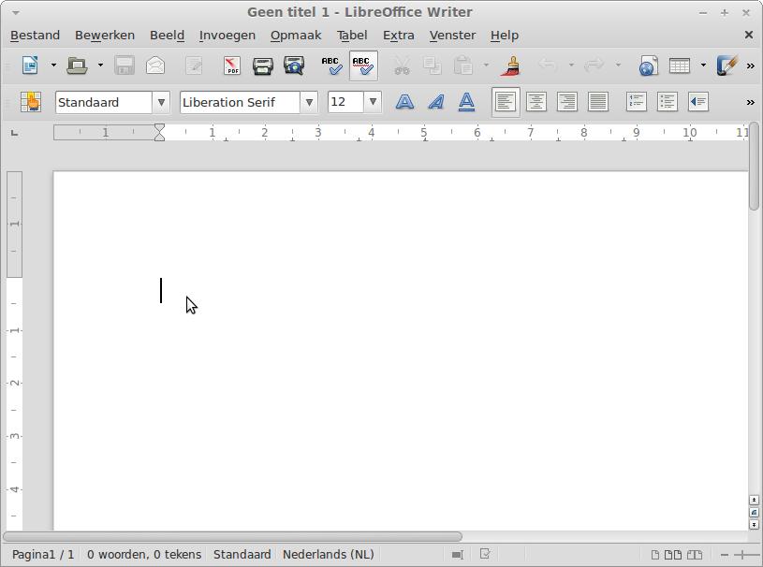Open font size dropdown arrow
This screenshot has width=763, height=567.
click(x=373, y=102)
